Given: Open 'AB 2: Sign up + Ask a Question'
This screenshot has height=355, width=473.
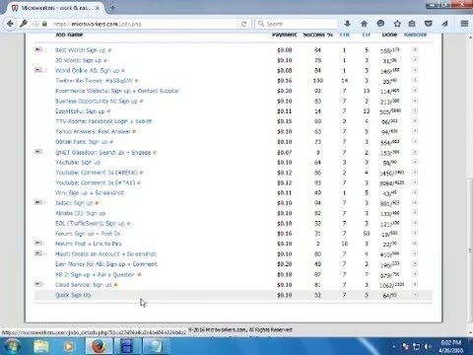Looking at the screenshot, I should point(95,274).
